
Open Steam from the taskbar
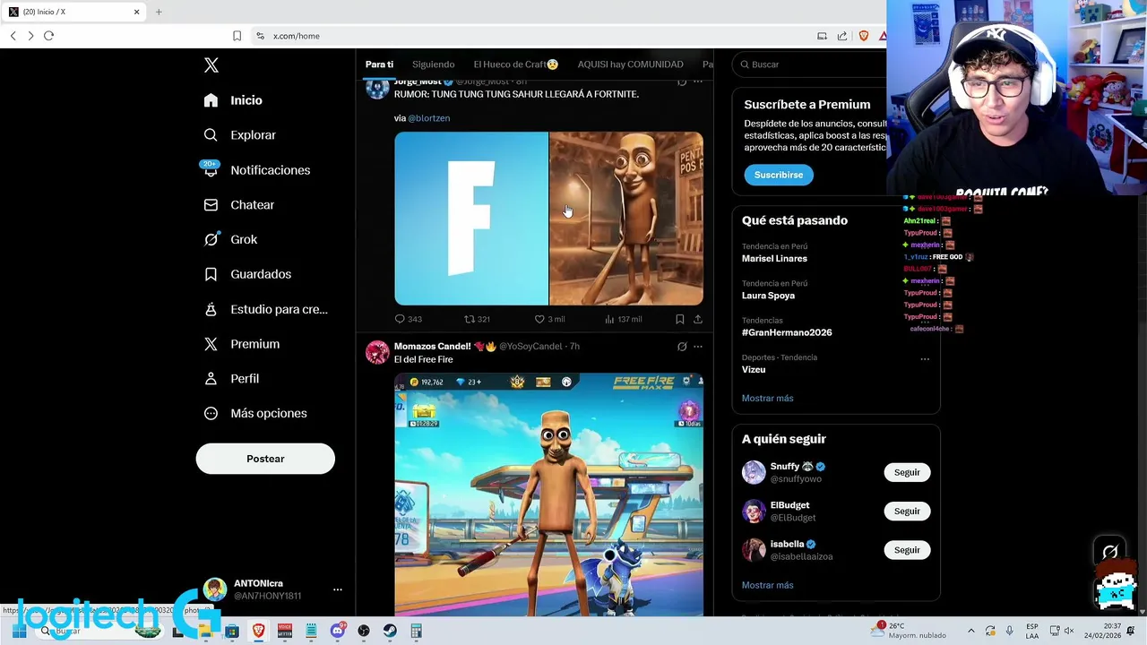coord(390,631)
